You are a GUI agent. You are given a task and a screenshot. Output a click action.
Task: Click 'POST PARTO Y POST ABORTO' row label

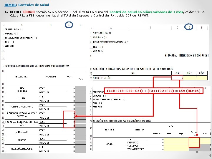(x=22, y=107)
